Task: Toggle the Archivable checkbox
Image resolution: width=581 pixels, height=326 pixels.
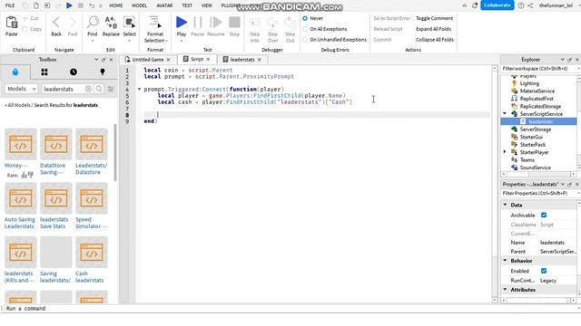Action: (x=544, y=216)
